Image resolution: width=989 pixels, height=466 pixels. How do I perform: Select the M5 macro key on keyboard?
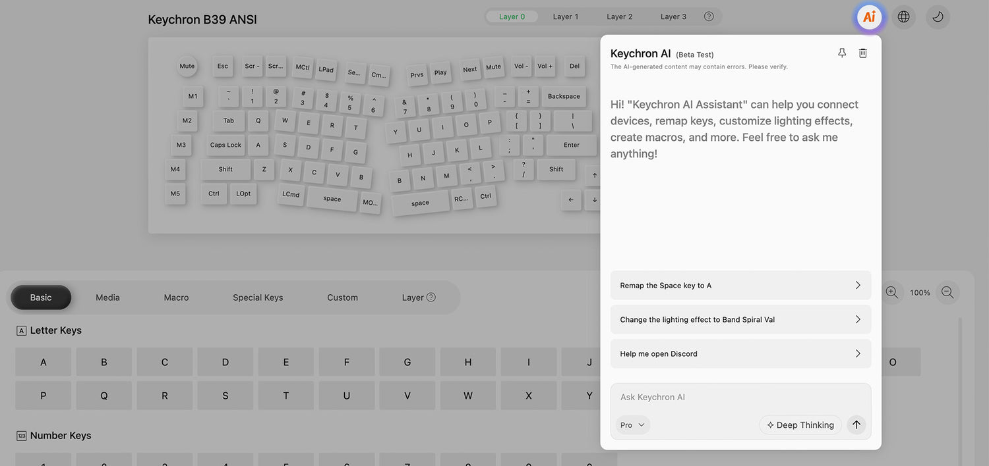tap(175, 194)
